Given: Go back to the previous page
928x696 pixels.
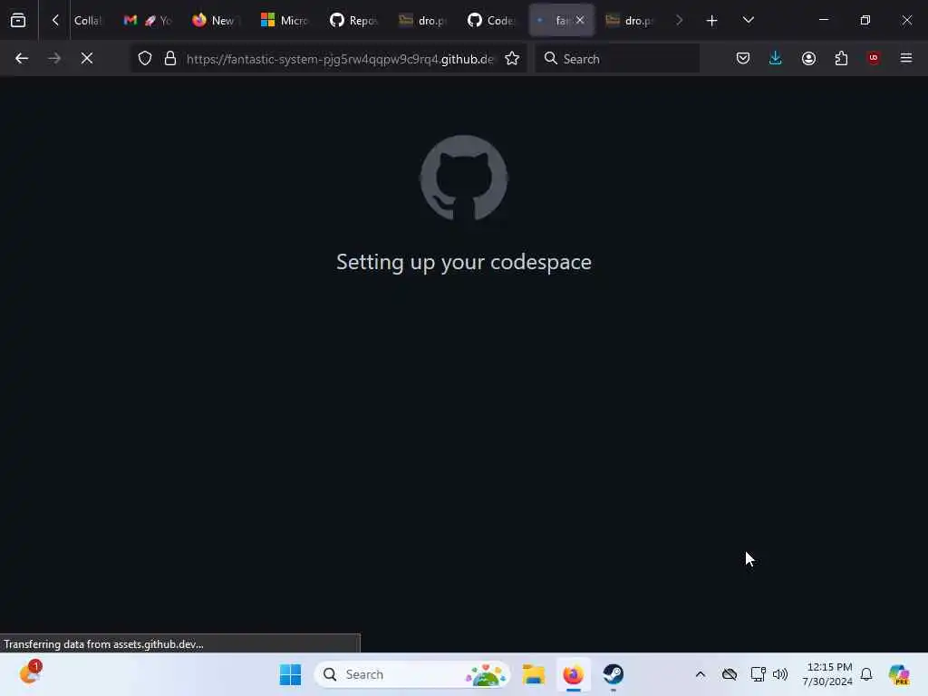Looking at the screenshot, I should point(22,59).
